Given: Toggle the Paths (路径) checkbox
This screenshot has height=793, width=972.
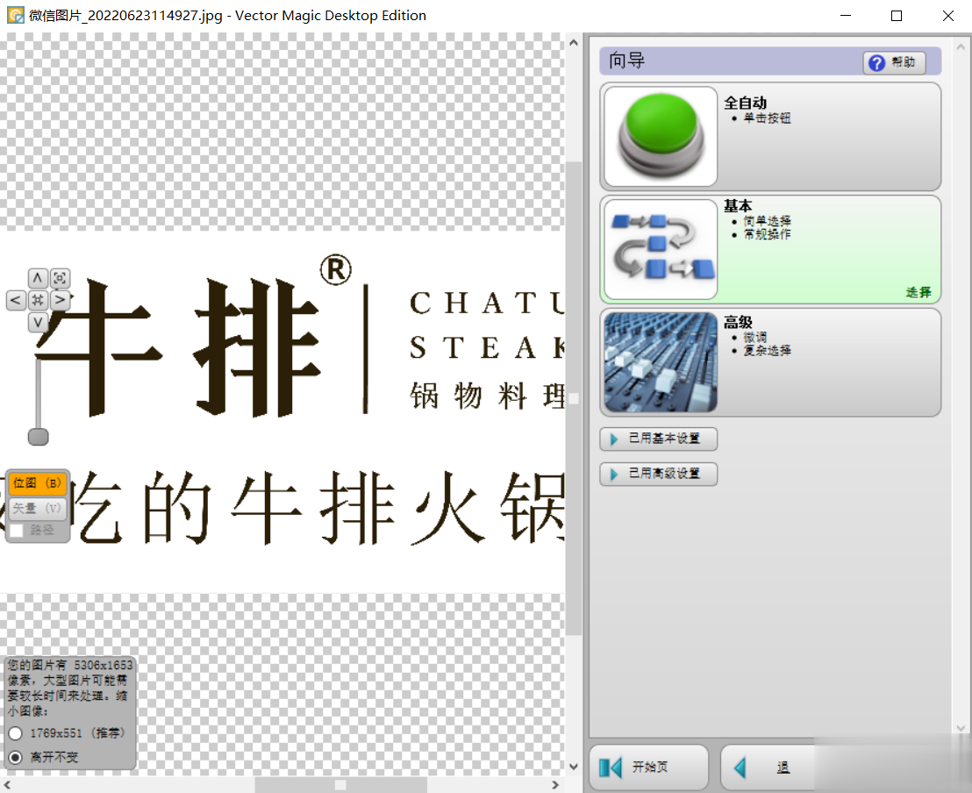Looking at the screenshot, I should 16,530.
